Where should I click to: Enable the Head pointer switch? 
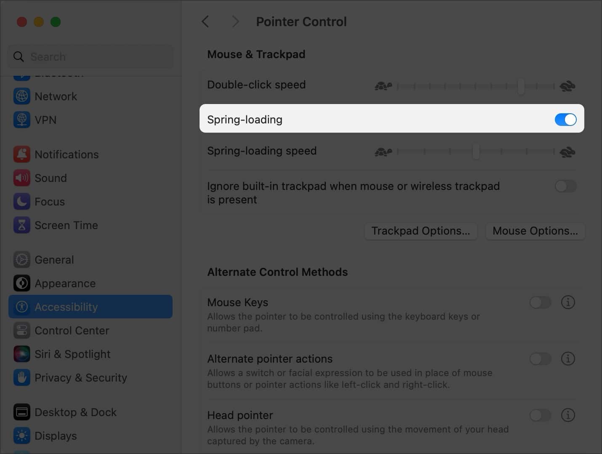541,415
